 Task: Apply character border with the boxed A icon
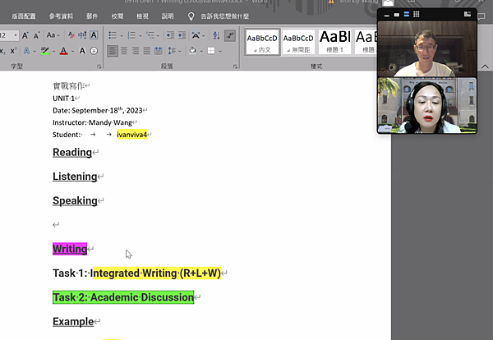click(x=94, y=35)
